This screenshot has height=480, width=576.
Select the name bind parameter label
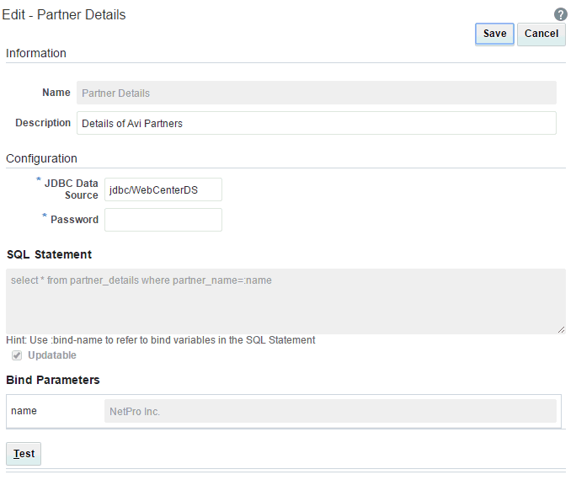24,411
